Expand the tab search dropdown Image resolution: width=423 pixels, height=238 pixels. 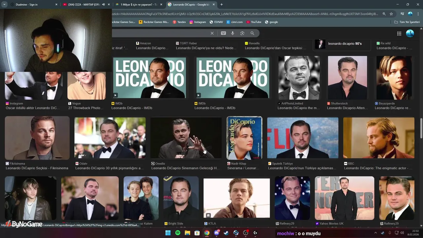pos(4,5)
